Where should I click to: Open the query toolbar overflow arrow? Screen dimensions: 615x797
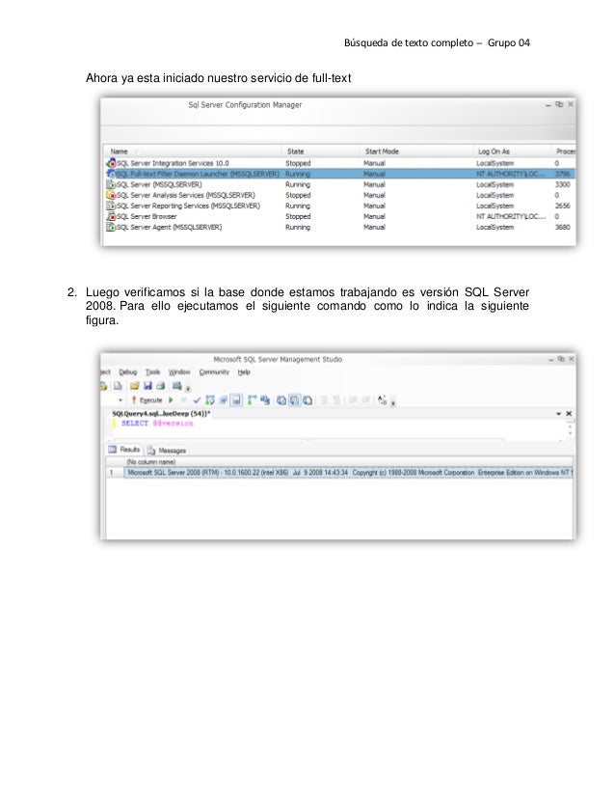[x=392, y=403]
